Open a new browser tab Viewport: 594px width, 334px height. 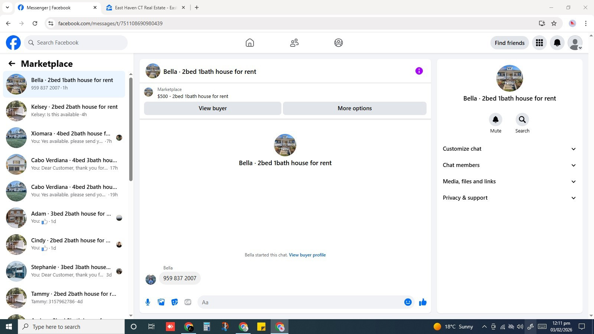(197, 7)
